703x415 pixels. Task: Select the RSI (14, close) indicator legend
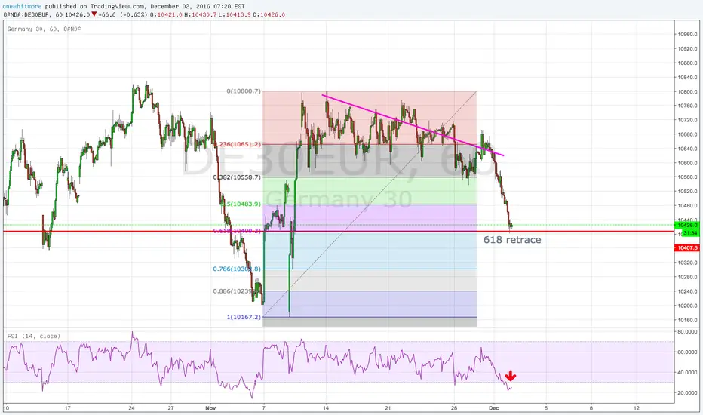coord(34,336)
